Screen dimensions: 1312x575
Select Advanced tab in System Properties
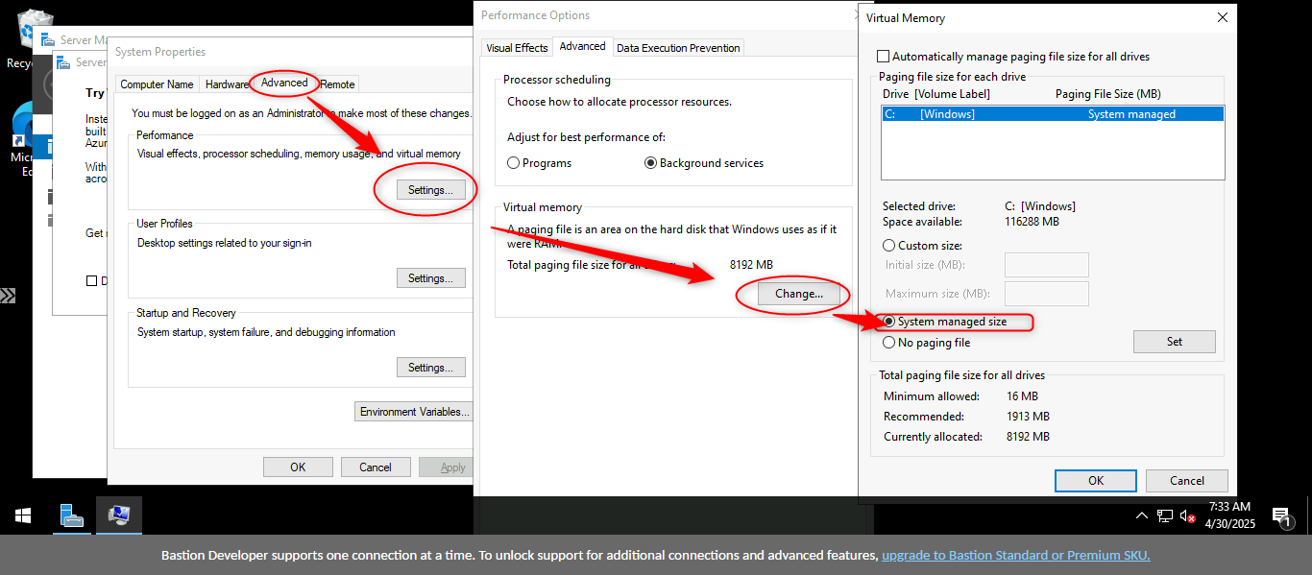pyautogui.click(x=284, y=83)
